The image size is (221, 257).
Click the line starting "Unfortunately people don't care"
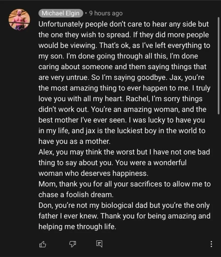point(123,24)
